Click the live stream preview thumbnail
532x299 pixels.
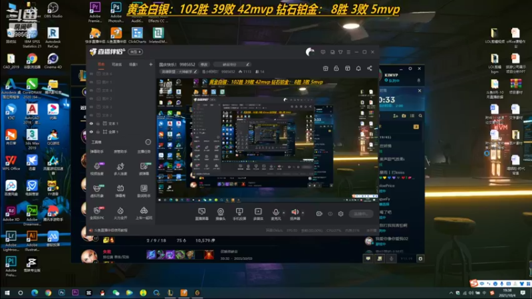pos(267,140)
